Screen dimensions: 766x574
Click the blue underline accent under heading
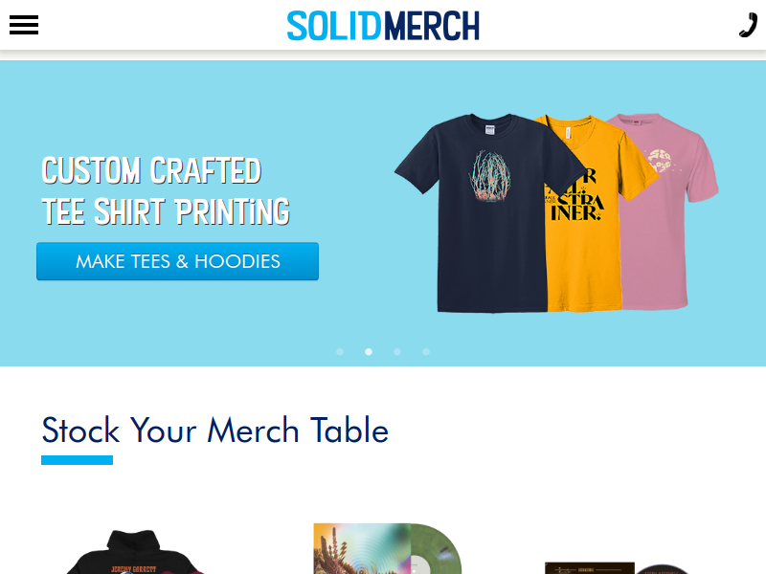[77, 460]
